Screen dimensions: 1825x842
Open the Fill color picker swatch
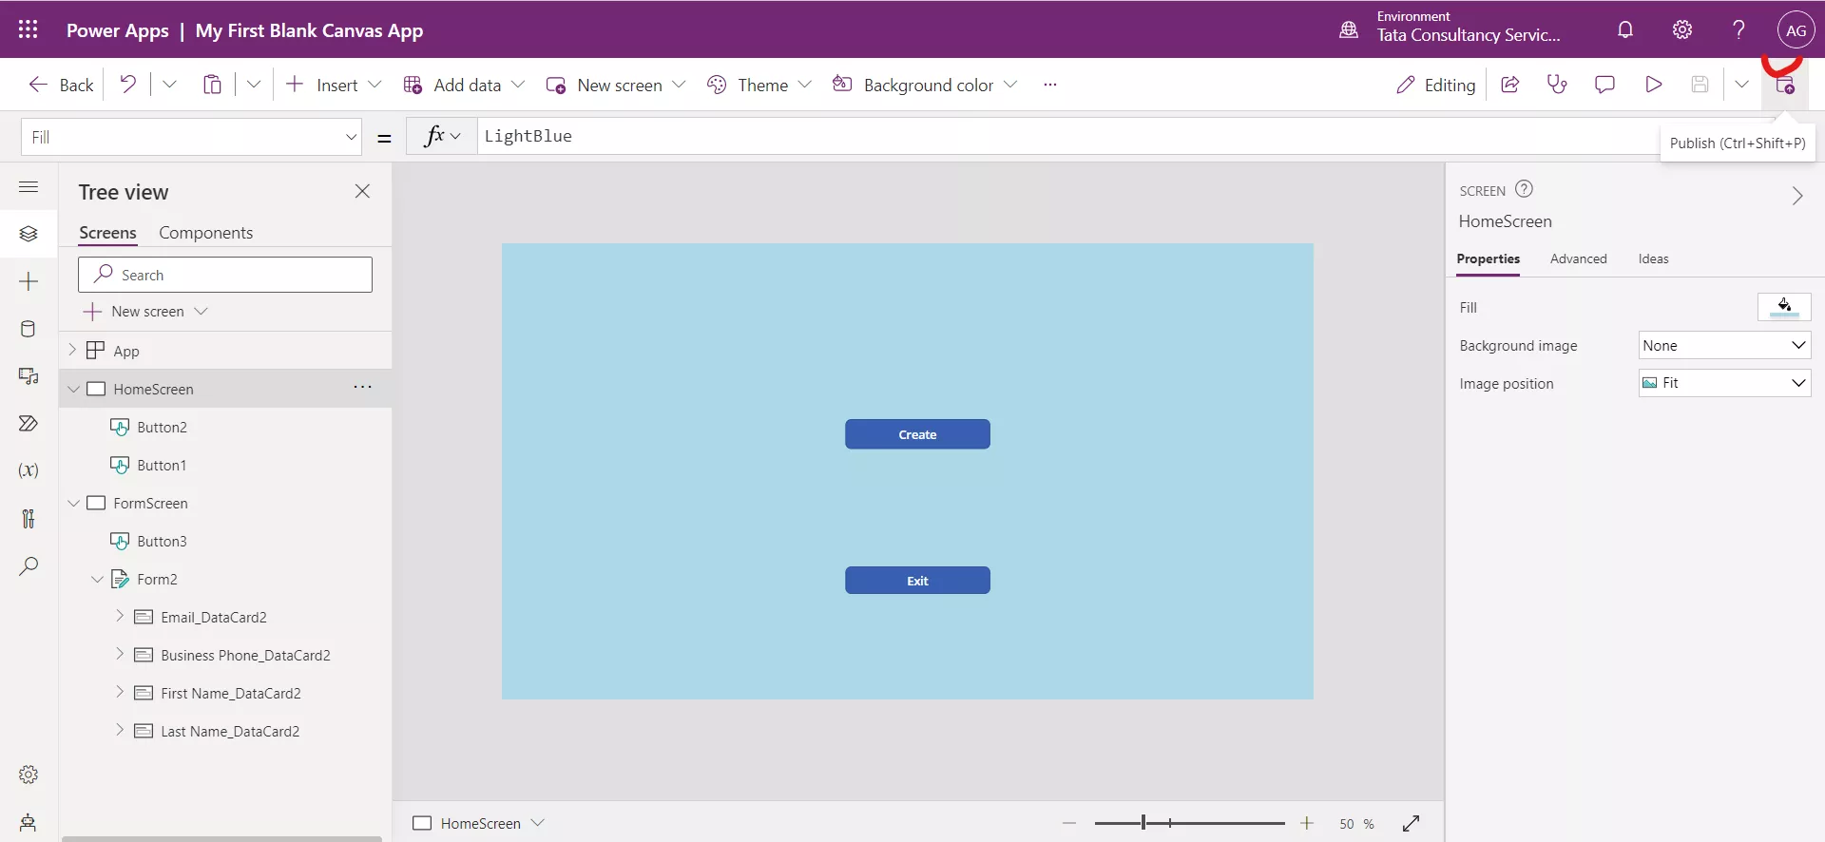pos(1784,307)
